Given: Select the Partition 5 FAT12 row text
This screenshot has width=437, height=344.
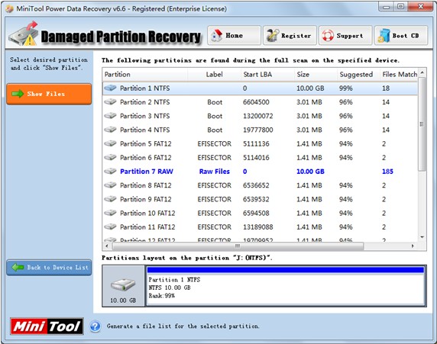Looking at the screenshot, I should click(x=146, y=144).
